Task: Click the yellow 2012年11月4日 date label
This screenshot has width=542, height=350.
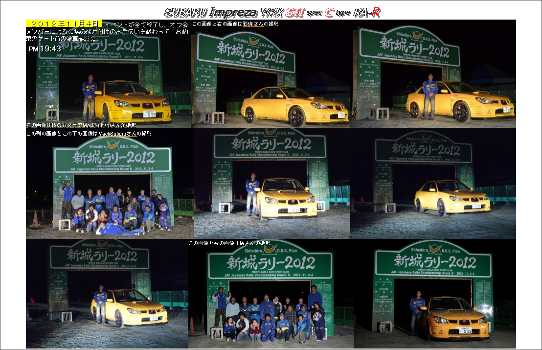Action: click(64, 23)
